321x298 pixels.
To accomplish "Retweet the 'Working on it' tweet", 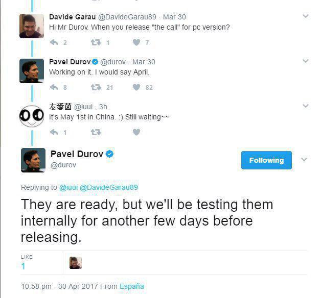I will pyautogui.click(x=96, y=87).
